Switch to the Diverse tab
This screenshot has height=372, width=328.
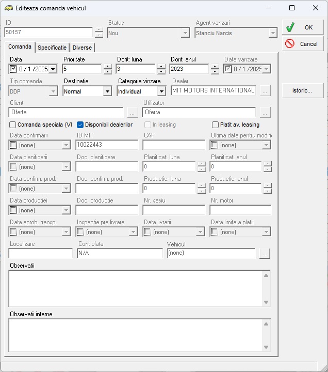click(82, 48)
